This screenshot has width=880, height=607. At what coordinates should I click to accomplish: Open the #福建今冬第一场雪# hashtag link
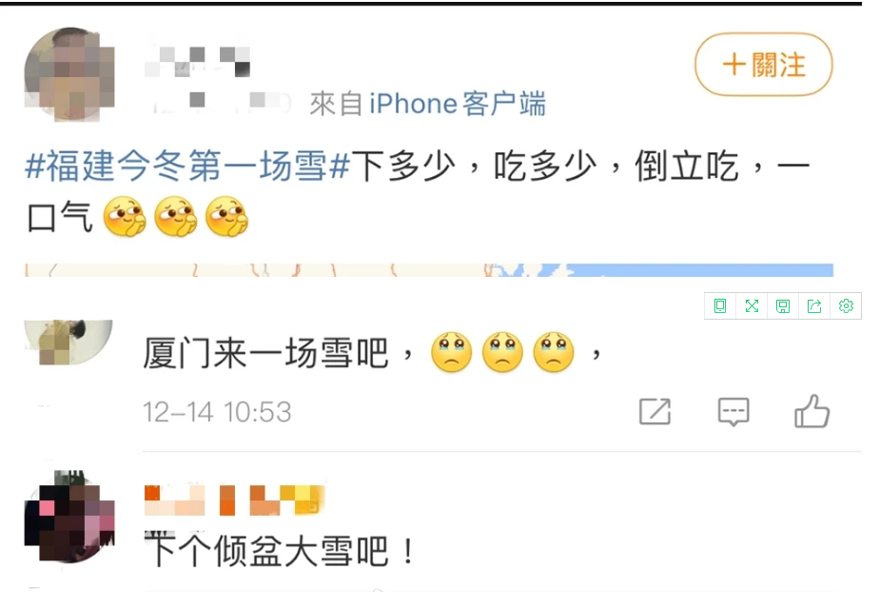[x=188, y=166]
